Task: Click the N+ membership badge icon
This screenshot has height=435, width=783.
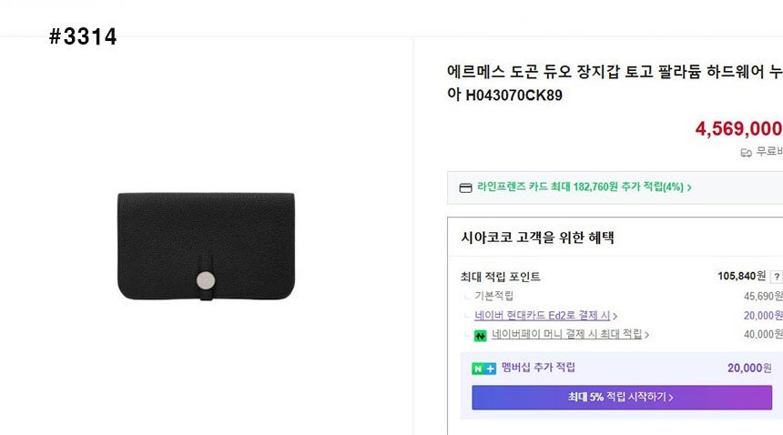Action: [x=483, y=369]
